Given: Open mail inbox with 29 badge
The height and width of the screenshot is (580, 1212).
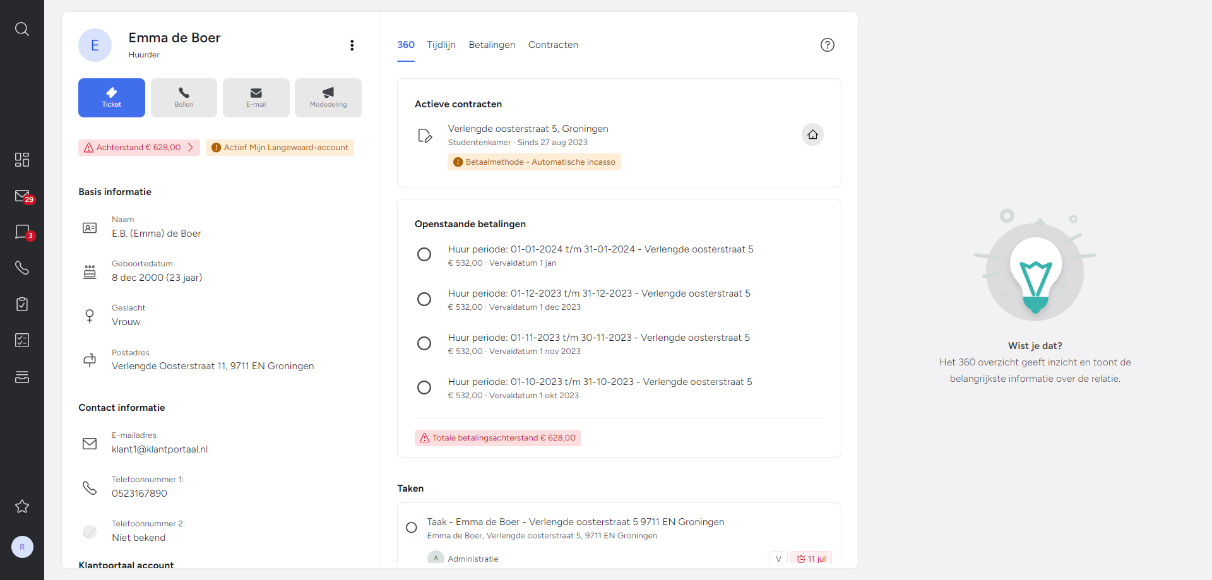Looking at the screenshot, I should (22, 196).
